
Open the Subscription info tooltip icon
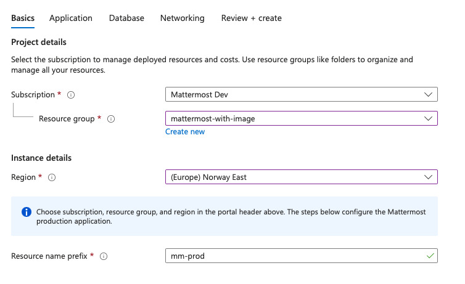pyautogui.click(x=71, y=95)
